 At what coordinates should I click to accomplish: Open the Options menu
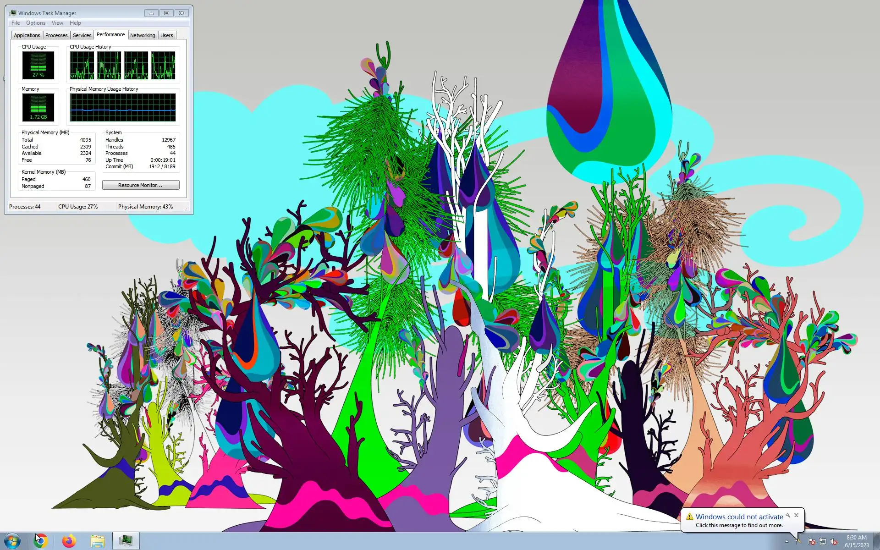(x=35, y=23)
